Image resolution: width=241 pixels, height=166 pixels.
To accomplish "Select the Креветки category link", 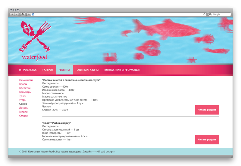I will [25, 88].
